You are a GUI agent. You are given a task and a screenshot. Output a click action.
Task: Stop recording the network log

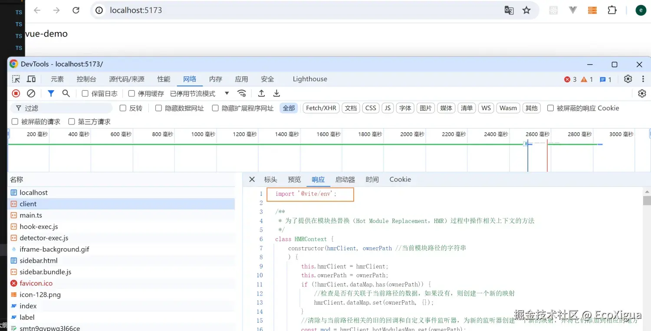16,93
